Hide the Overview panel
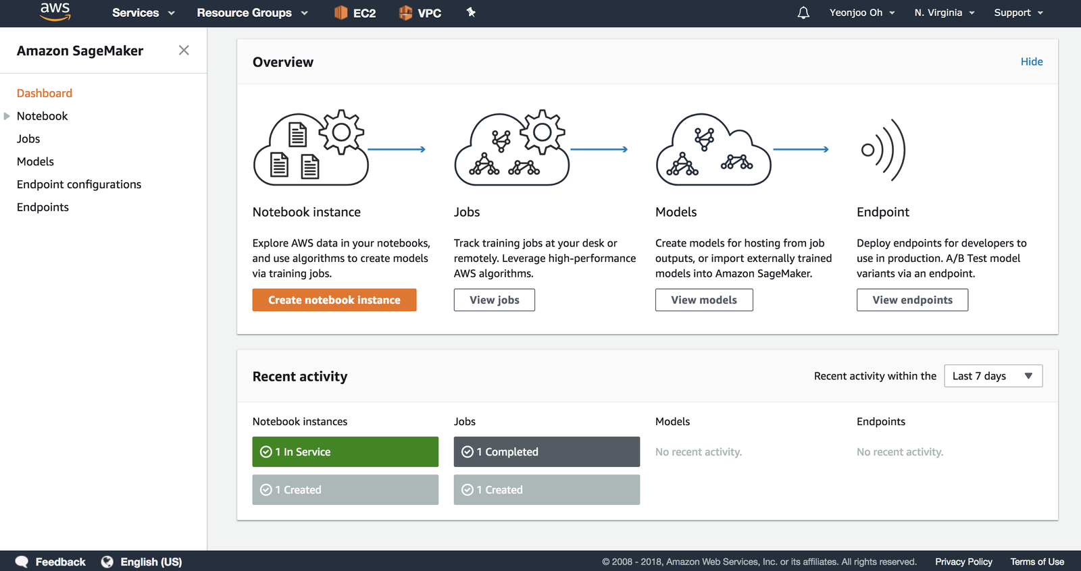The image size is (1081, 571). pyautogui.click(x=1031, y=61)
